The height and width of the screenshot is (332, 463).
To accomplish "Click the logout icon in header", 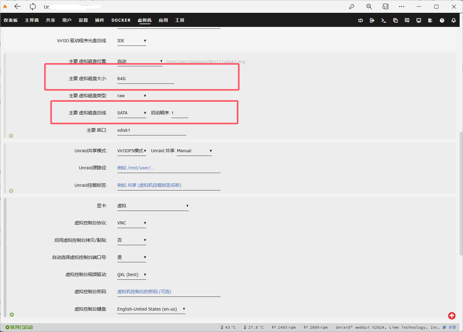I will [x=372, y=20].
